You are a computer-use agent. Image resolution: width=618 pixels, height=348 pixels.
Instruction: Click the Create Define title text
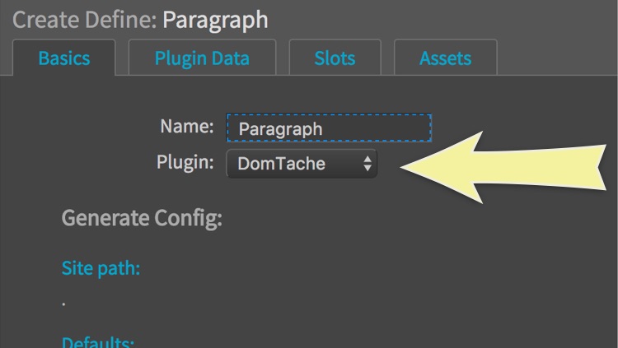click(x=84, y=20)
